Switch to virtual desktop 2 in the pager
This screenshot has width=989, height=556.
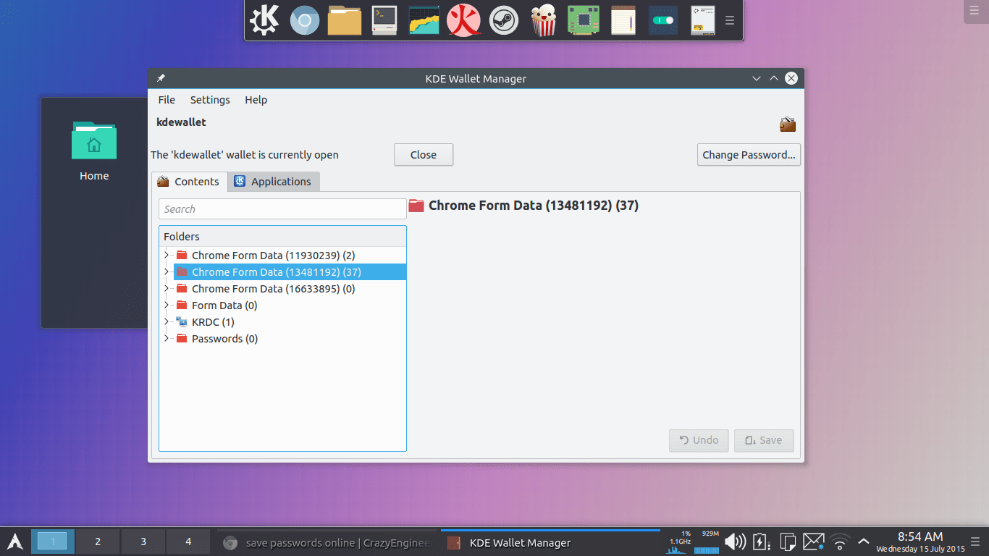(x=98, y=542)
